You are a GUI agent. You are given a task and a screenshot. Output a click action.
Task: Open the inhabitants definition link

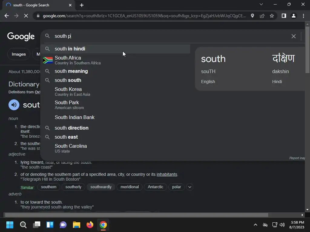pyautogui.click(x=167, y=174)
